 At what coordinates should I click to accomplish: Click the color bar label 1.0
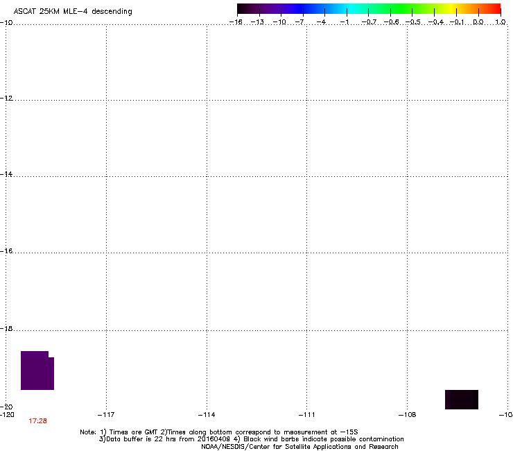click(501, 22)
